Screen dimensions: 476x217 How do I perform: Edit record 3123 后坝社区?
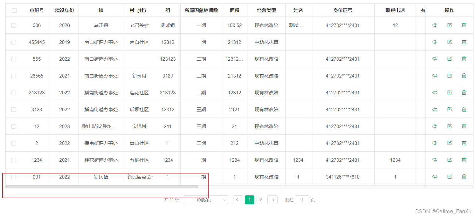449,109
